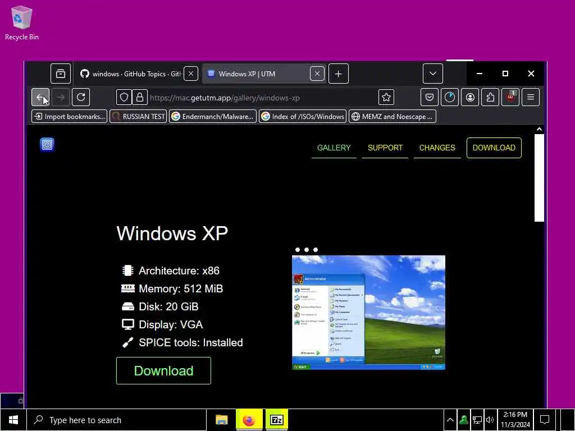Image resolution: width=575 pixels, height=431 pixels.
Task: Open the tracking protection shield icon
Action: pos(124,98)
